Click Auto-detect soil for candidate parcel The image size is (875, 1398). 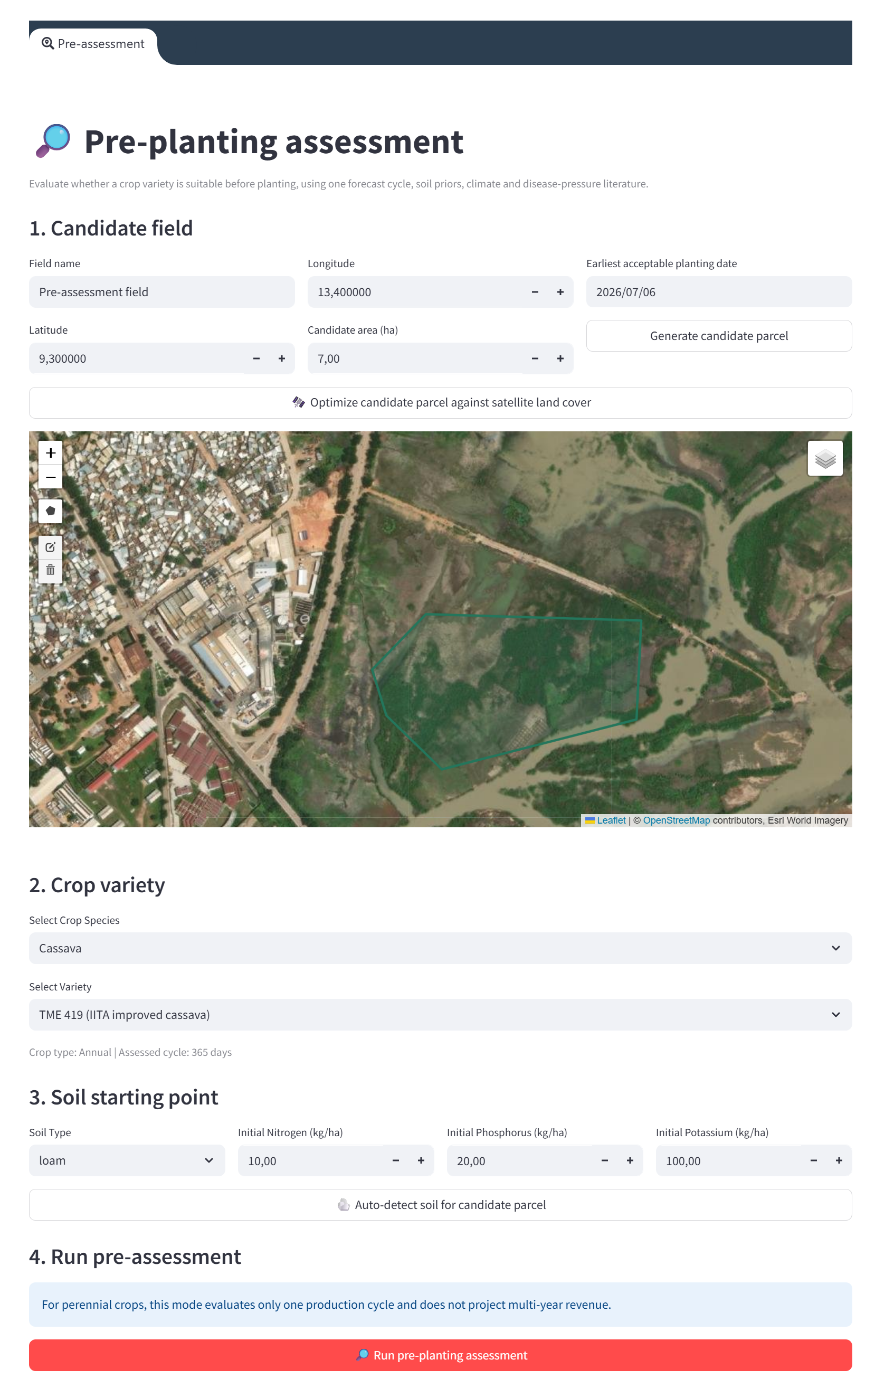[x=440, y=1205]
